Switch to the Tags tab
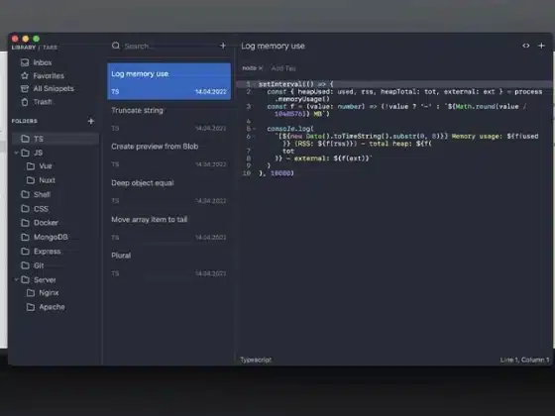Screen dimensions: 555x416 click(50, 48)
